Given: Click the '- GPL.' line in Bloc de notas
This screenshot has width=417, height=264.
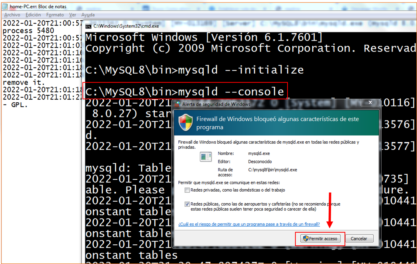Looking at the screenshot, I should coord(15,105).
